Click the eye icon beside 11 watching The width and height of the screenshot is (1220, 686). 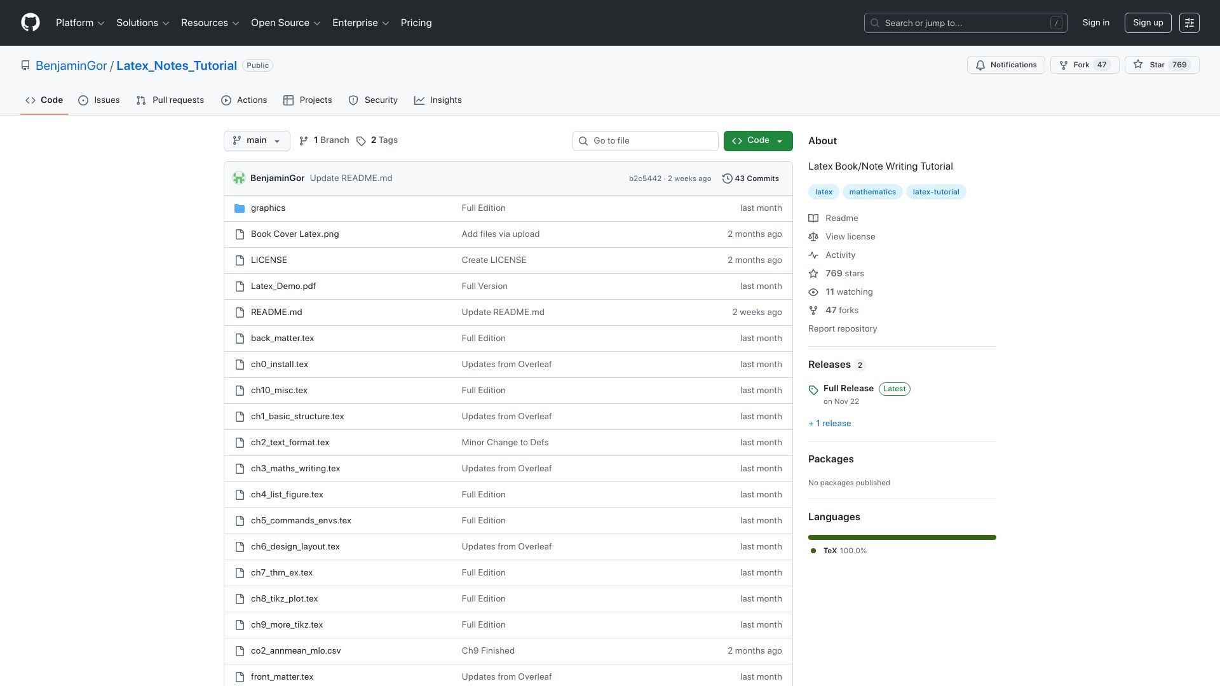pyautogui.click(x=813, y=292)
